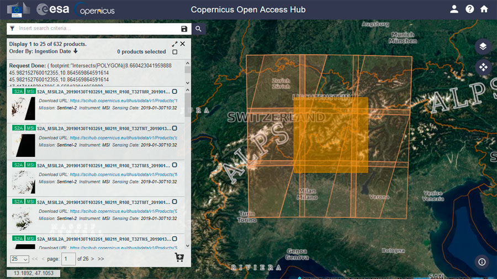Click the page number input field
This screenshot has height=279, width=497.
68,259
